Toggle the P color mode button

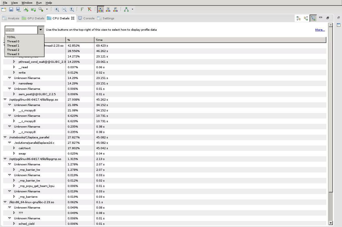116,9
